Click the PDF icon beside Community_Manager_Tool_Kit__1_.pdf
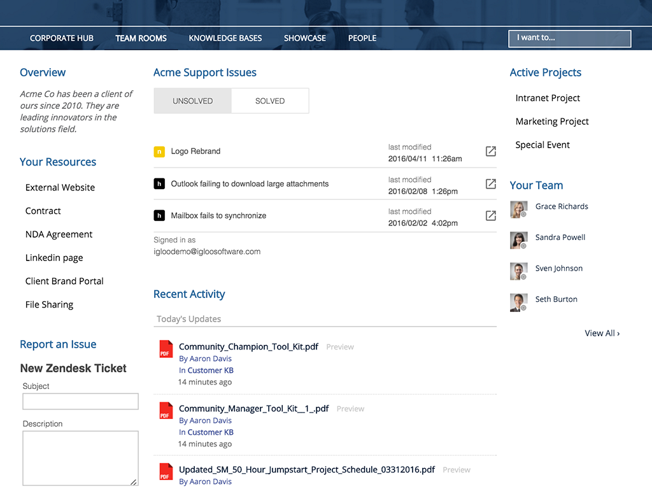 pyautogui.click(x=166, y=411)
